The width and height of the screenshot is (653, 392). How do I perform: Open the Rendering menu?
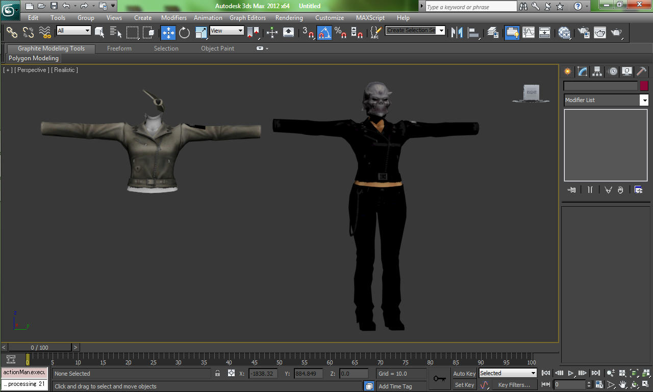coord(289,17)
